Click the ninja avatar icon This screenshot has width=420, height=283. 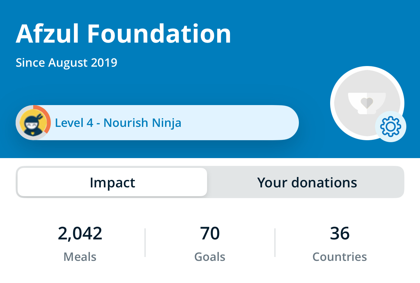coord(31,123)
